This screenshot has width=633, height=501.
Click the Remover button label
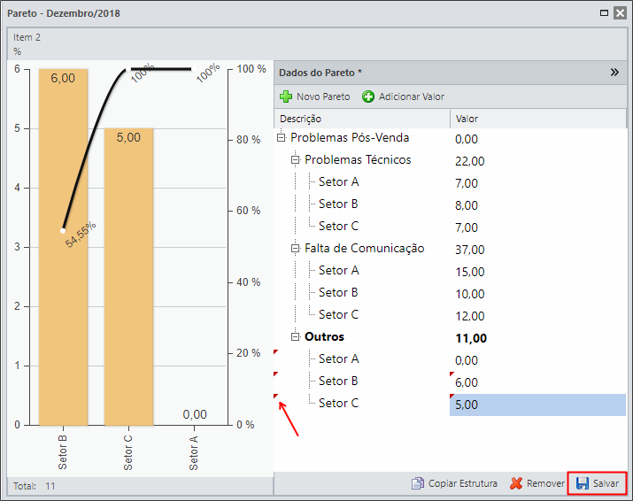pos(546,483)
